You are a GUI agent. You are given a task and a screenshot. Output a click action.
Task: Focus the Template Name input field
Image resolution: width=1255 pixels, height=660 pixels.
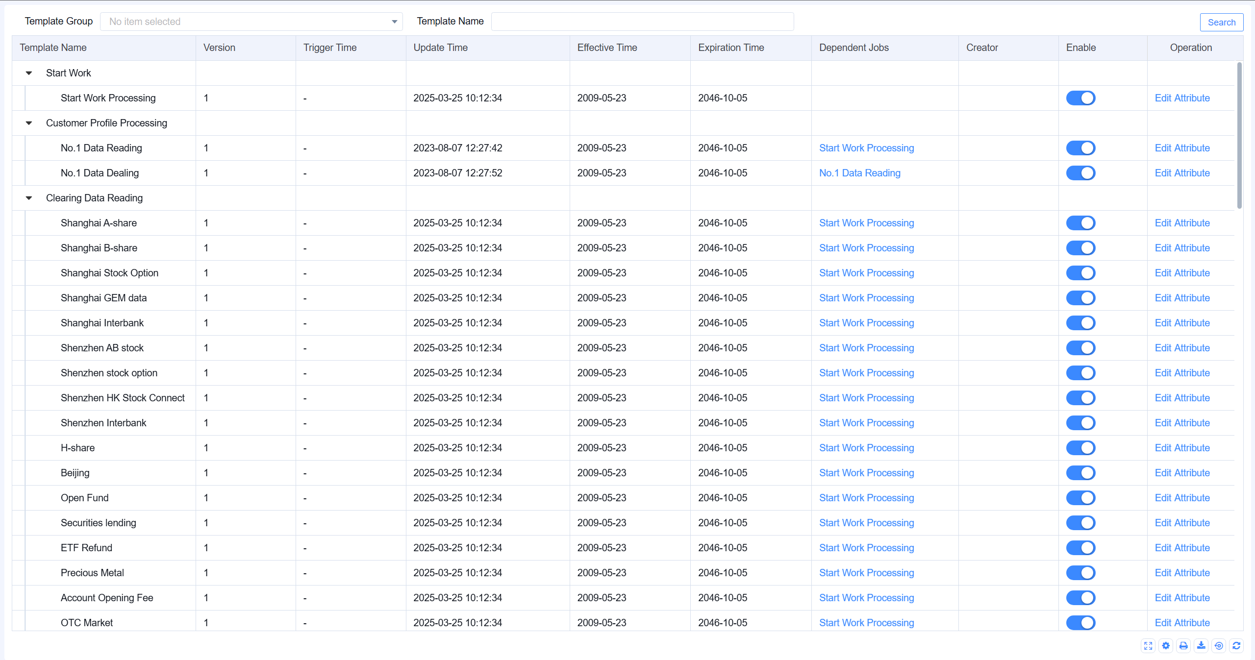pos(642,22)
